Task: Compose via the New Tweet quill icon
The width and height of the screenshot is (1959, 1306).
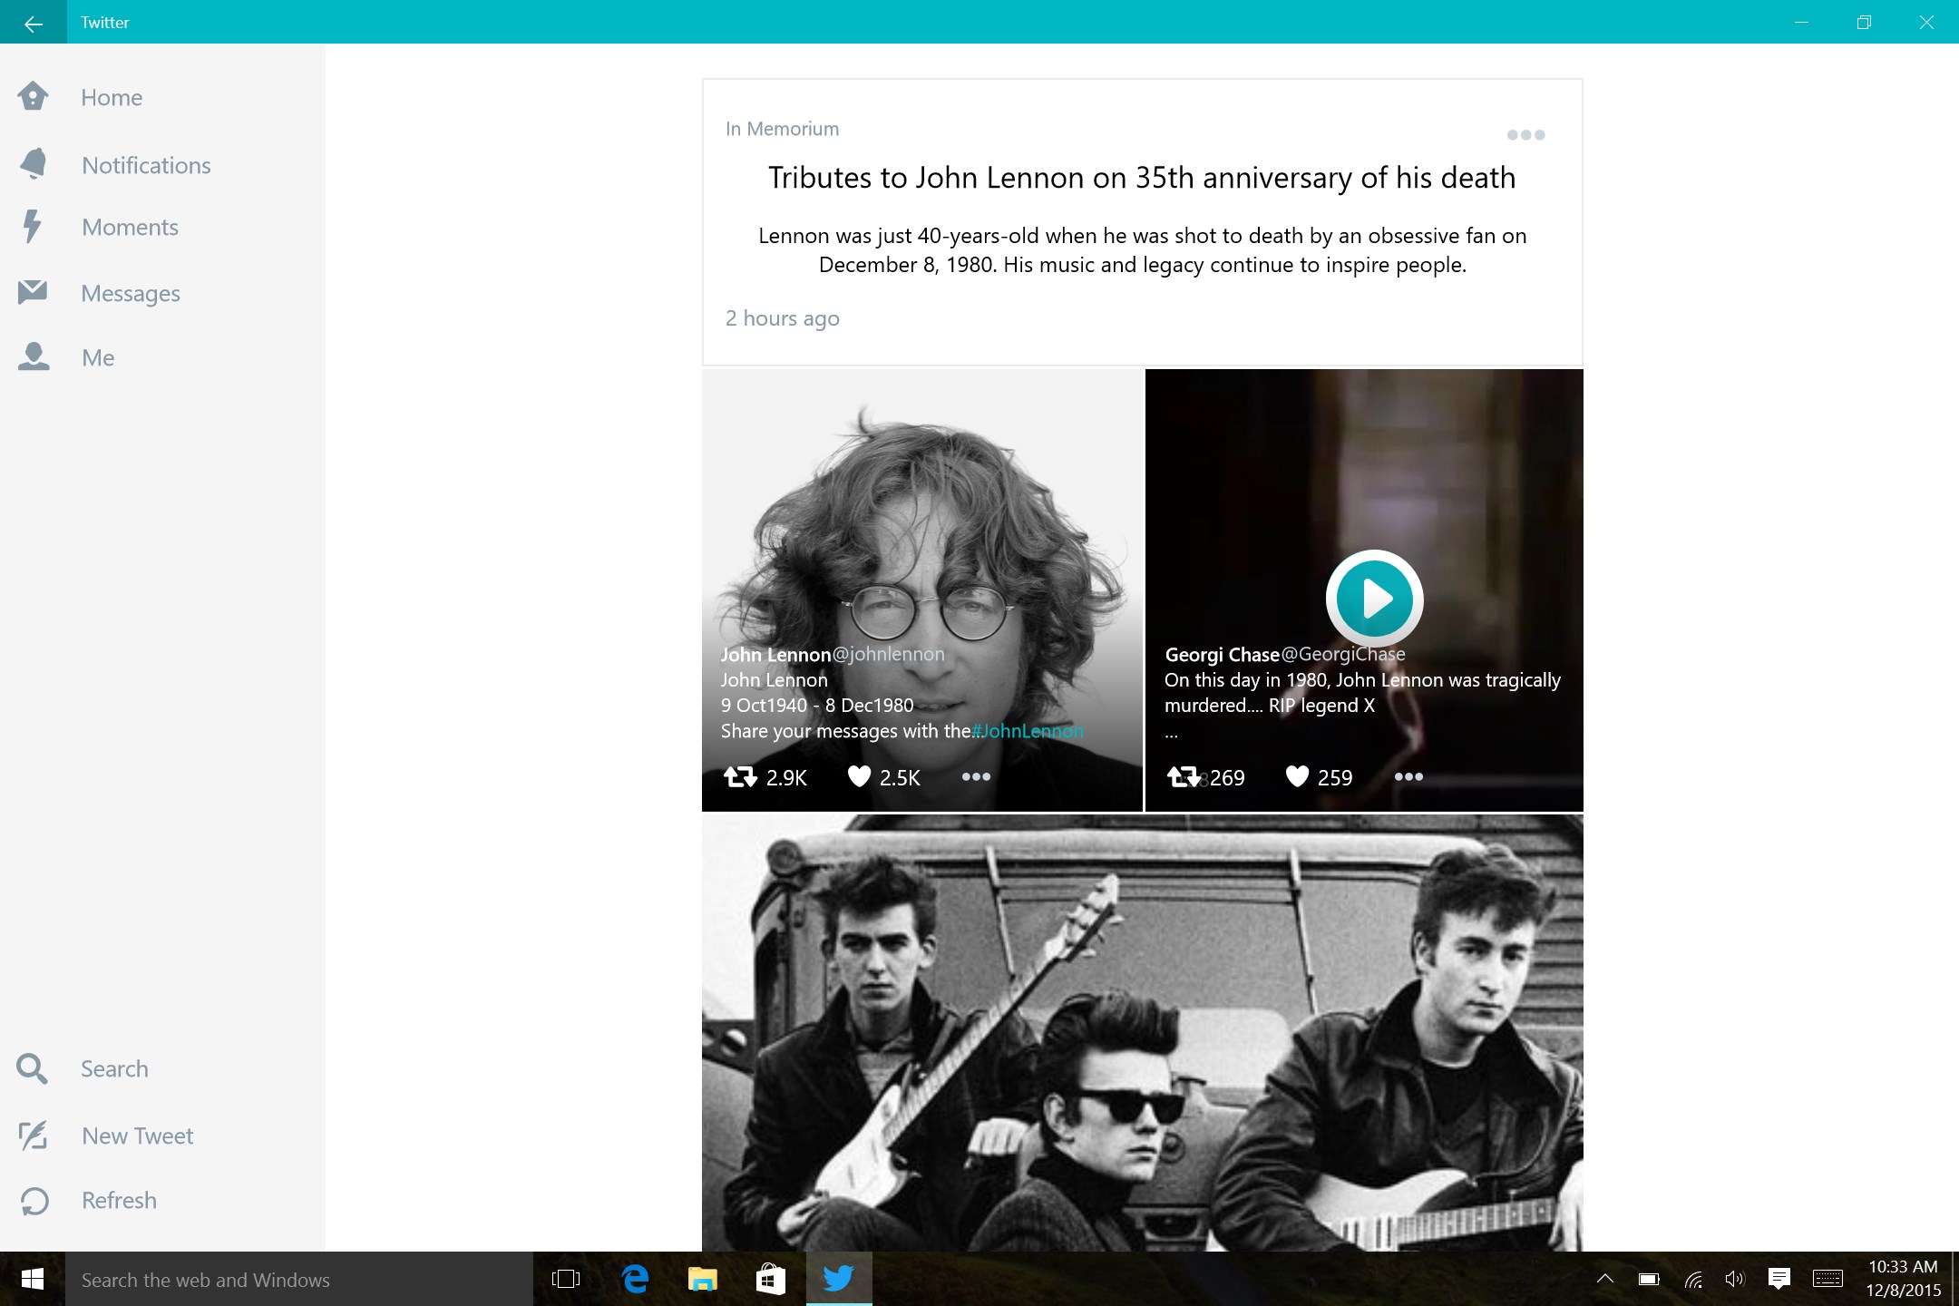Action: click(x=33, y=1135)
